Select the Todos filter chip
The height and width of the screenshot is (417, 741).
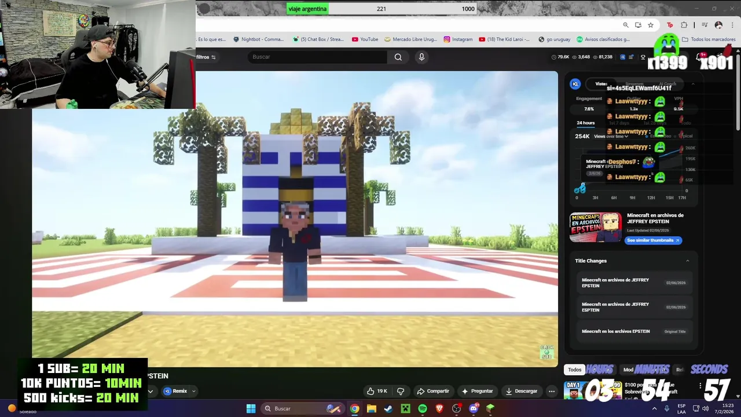[x=574, y=370]
